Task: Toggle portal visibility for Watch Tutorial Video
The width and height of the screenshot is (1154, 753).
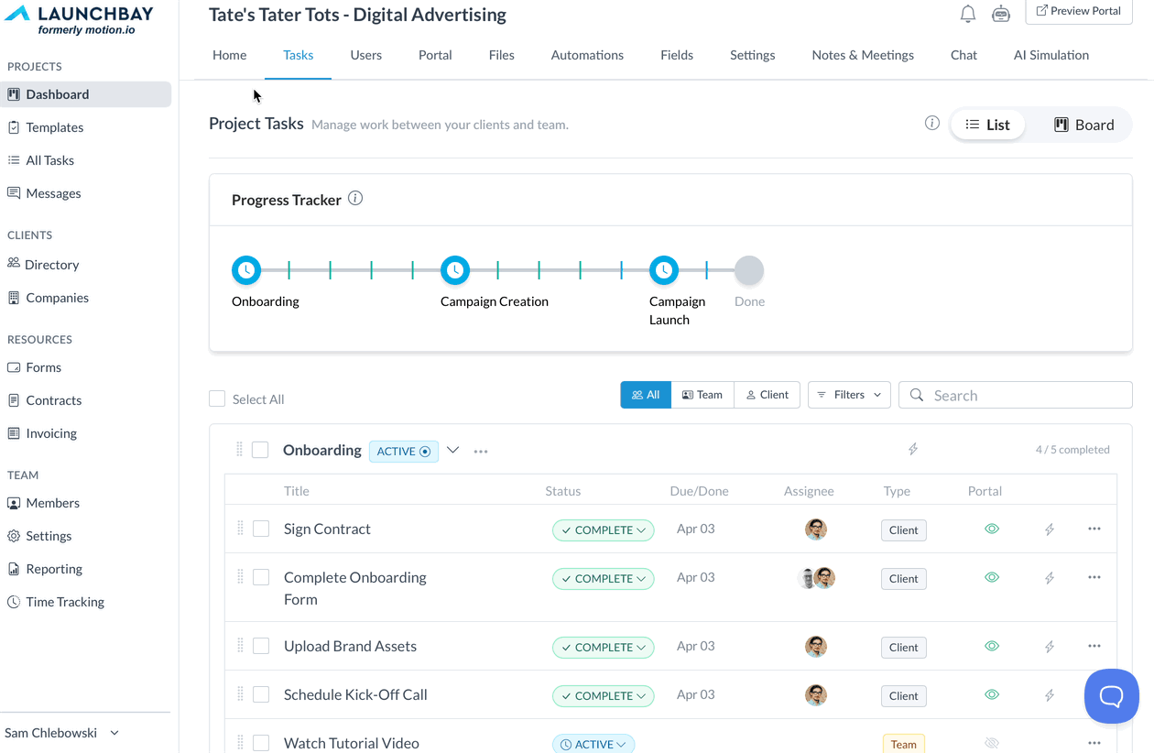Action: pos(992,743)
